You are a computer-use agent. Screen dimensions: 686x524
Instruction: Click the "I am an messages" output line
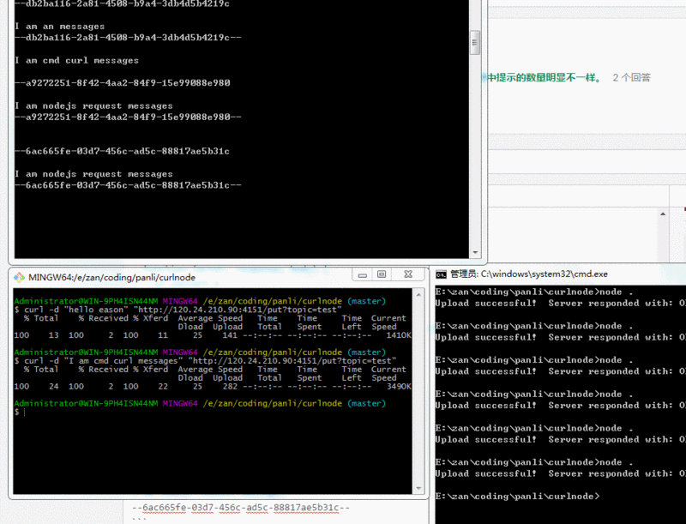click(59, 27)
